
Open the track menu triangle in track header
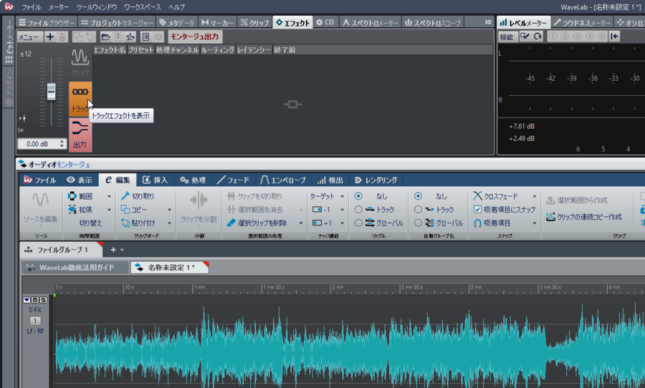pyautogui.click(x=27, y=300)
